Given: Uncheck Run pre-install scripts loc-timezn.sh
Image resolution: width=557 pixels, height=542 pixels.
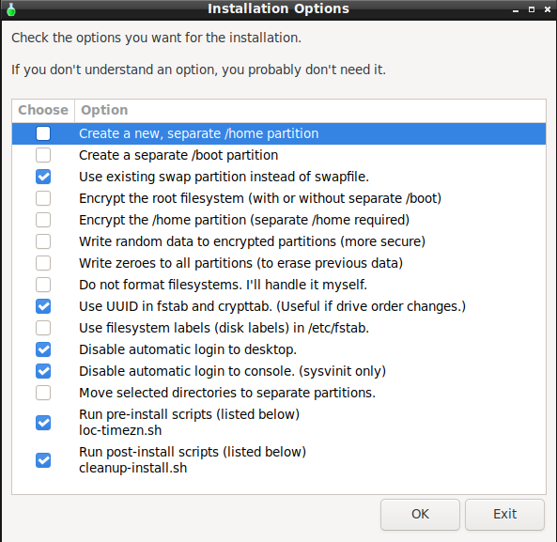Looking at the screenshot, I should pyautogui.click(x=43, y=423).
